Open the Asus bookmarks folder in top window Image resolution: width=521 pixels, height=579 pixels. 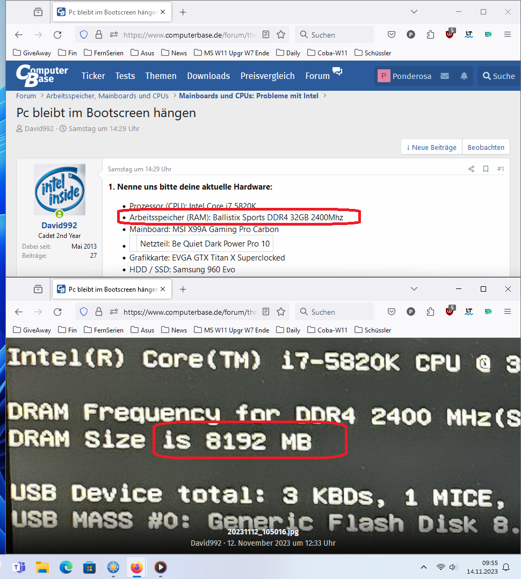click(142, 53)
